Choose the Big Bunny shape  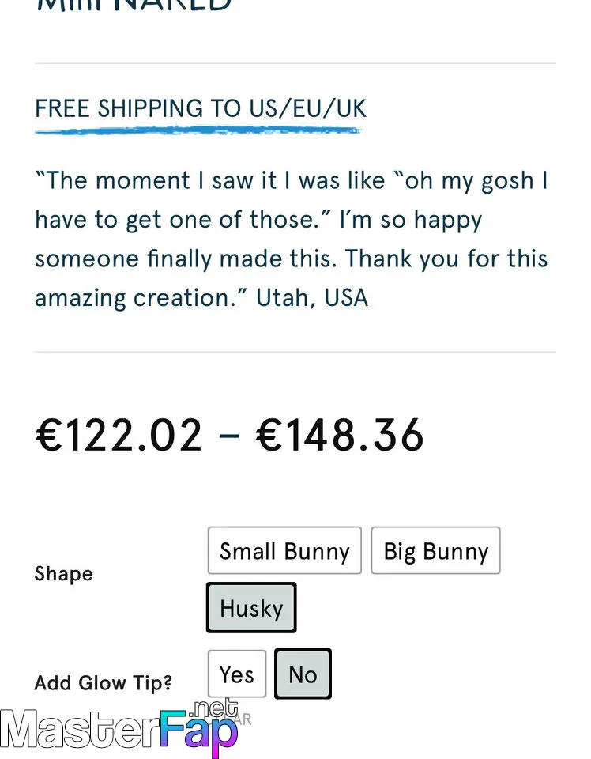pos(435,551)
